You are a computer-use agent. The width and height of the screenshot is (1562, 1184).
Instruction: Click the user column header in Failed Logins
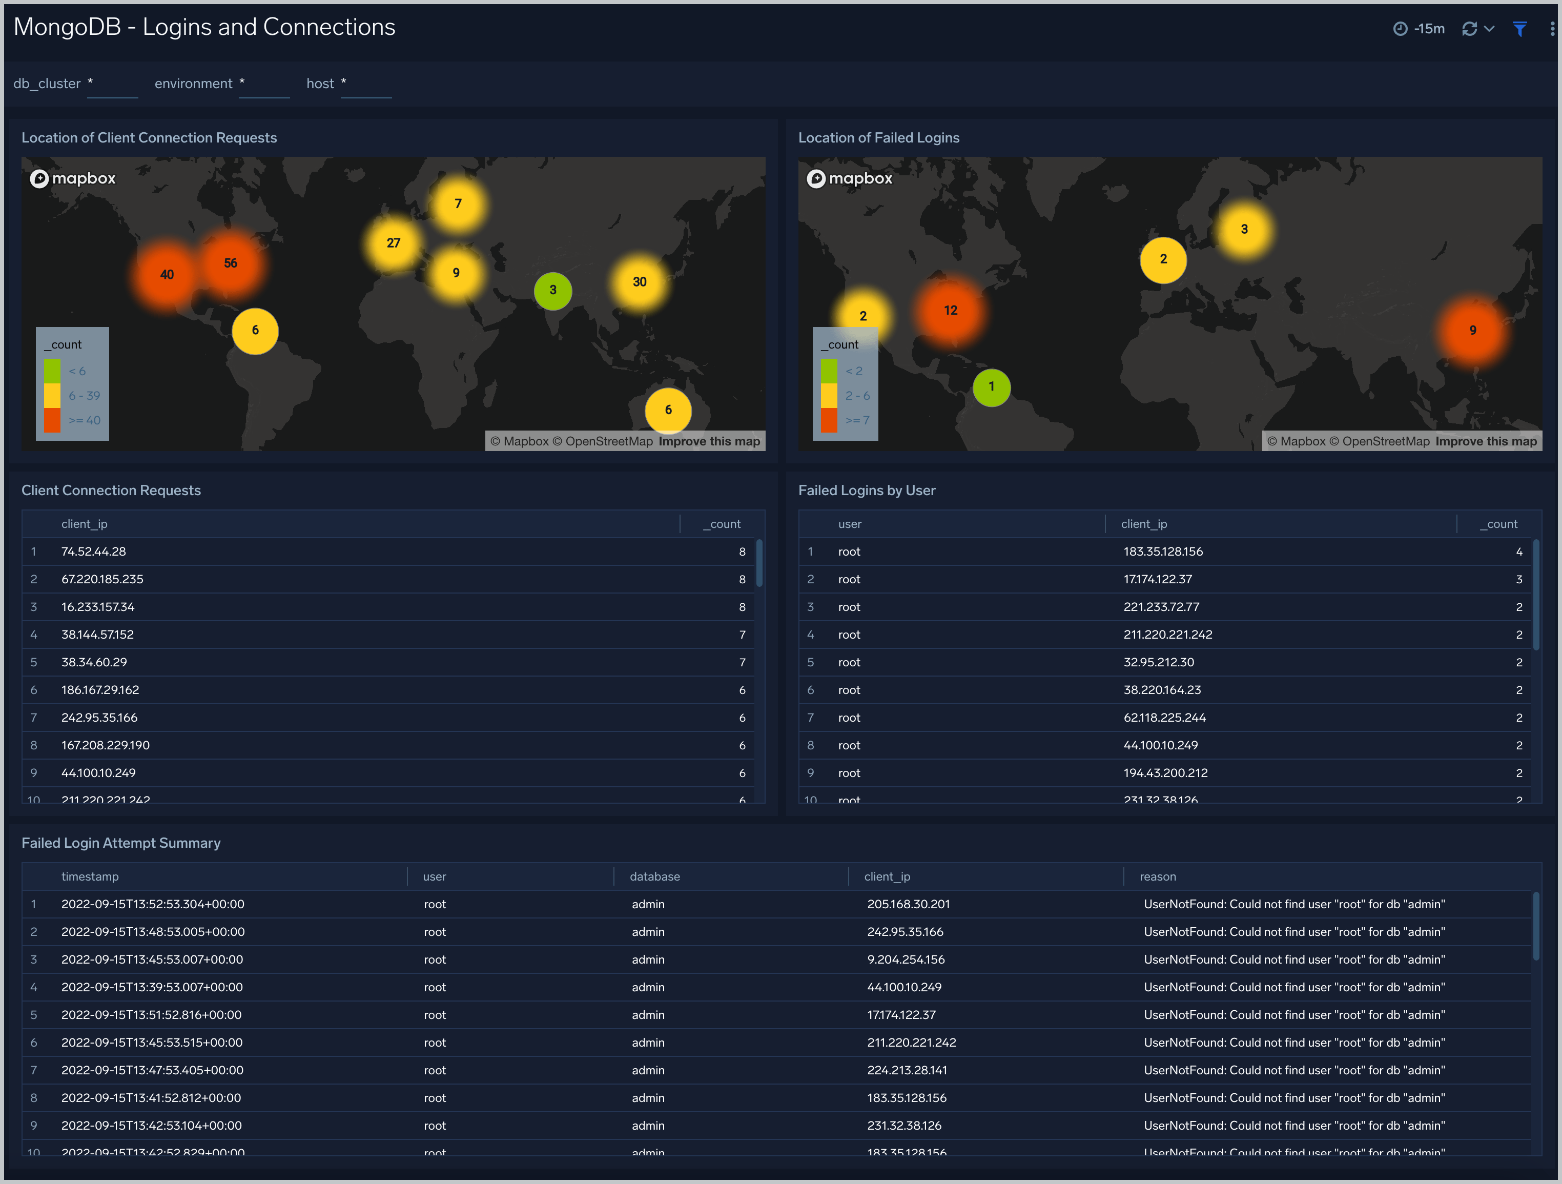pyautogui.click(x=850, y=523)
